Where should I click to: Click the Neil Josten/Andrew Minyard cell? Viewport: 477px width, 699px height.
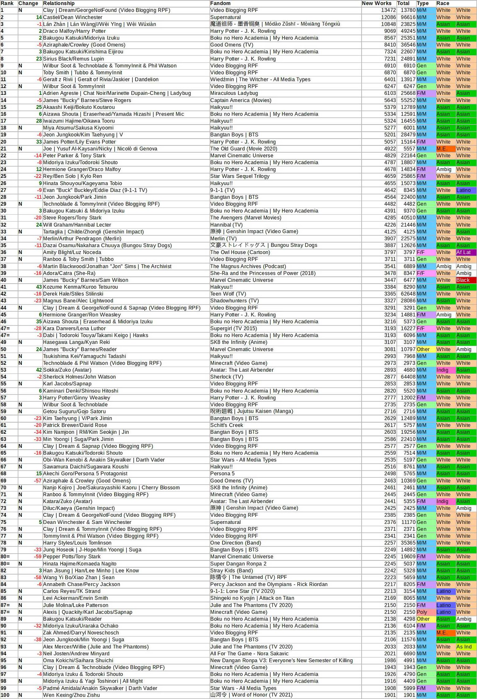(x=126, y=654)
